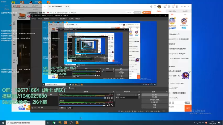Open source properties gear button above mixer

pos(64,88)
